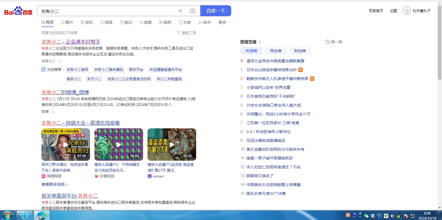Open hot item 国乒女单无缘WTT决赛

point(266,194)
